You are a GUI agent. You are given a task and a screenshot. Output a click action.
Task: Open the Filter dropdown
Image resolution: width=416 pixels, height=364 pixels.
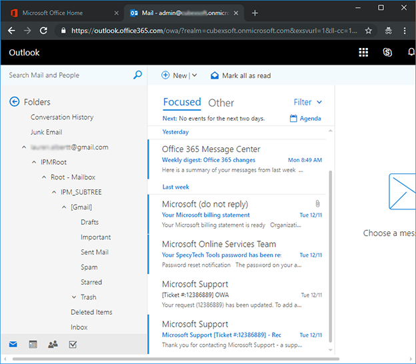[308, 102]
